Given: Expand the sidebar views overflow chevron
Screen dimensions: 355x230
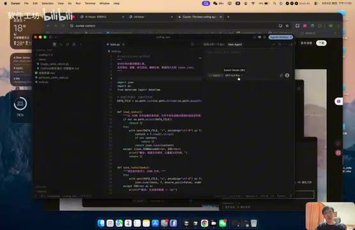Looking at the screenshot, I should coord(81,45).
